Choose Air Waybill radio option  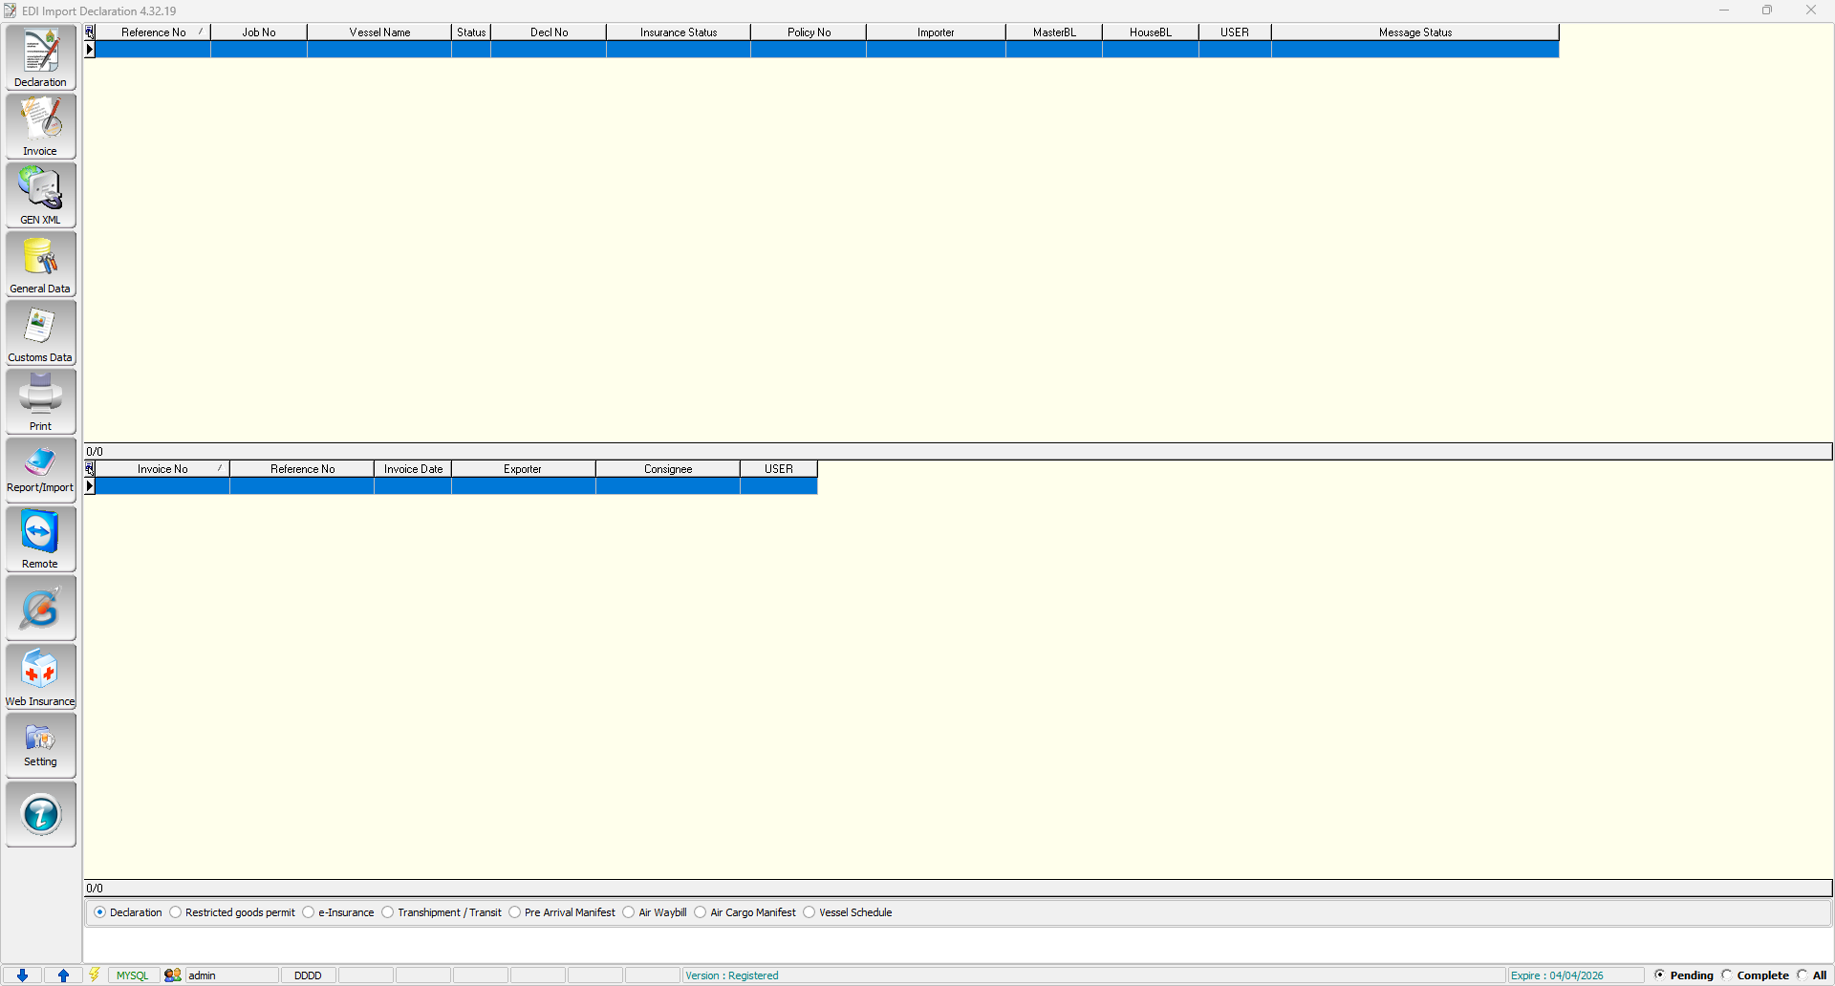pyautogui.click(x=629, y=912)
